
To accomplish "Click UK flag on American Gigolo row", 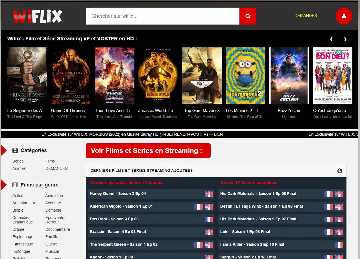I will [x=209, y=207].
